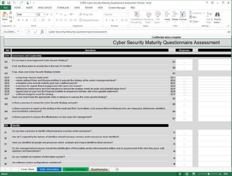
Task: Click the Increase Decimal icon
Action: (x=122, y=20)
